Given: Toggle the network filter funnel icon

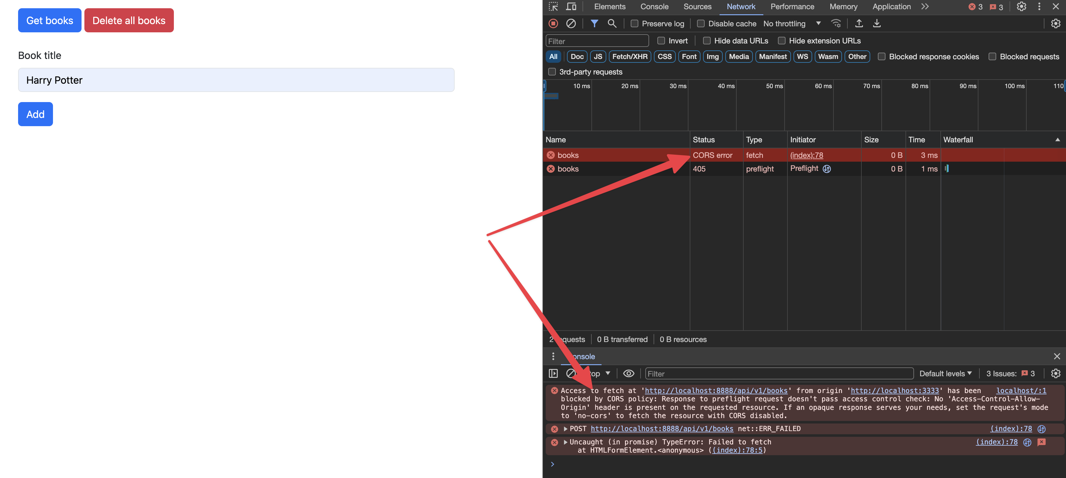Looking at the screenshot, I should pyautogui.click(x=594, y=23).
